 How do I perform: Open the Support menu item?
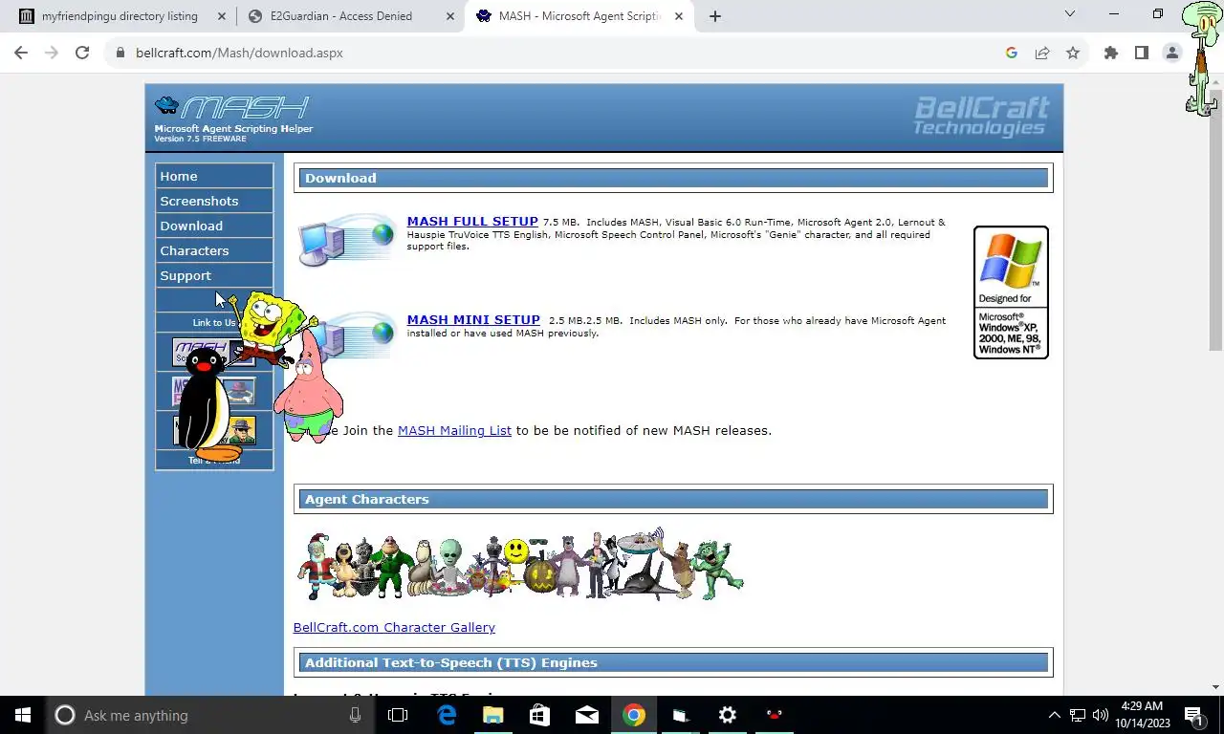[214, 275]
